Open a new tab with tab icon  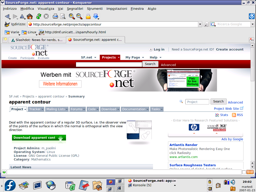5,40
